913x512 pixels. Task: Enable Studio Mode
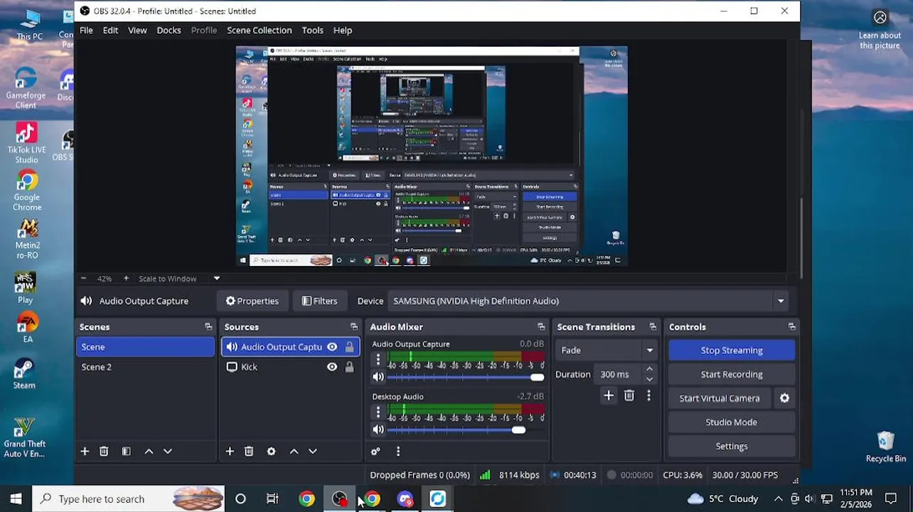(732, 422)
